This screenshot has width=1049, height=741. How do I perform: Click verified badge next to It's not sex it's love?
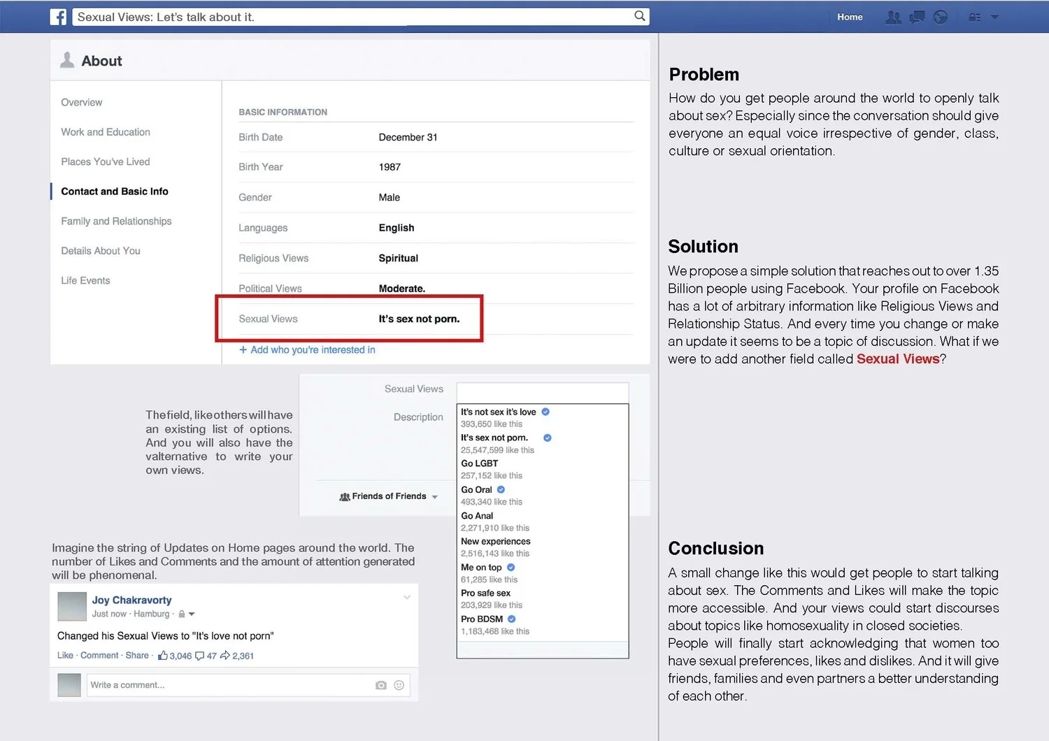(545, 412)
